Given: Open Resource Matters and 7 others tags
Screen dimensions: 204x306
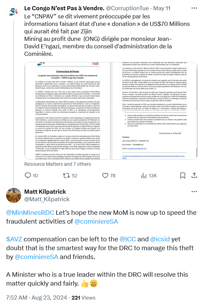Looking at the screenshot, I should [x=58, y=164].
